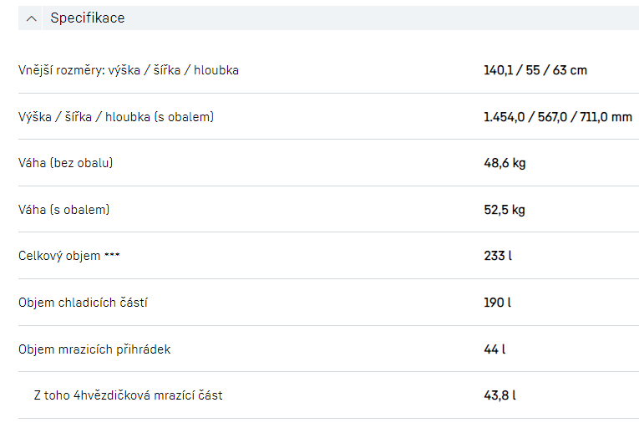The width and height of the screenshot is (639, 428).
Task: Select the Celkový objem label
Action: tap(58, 256)
